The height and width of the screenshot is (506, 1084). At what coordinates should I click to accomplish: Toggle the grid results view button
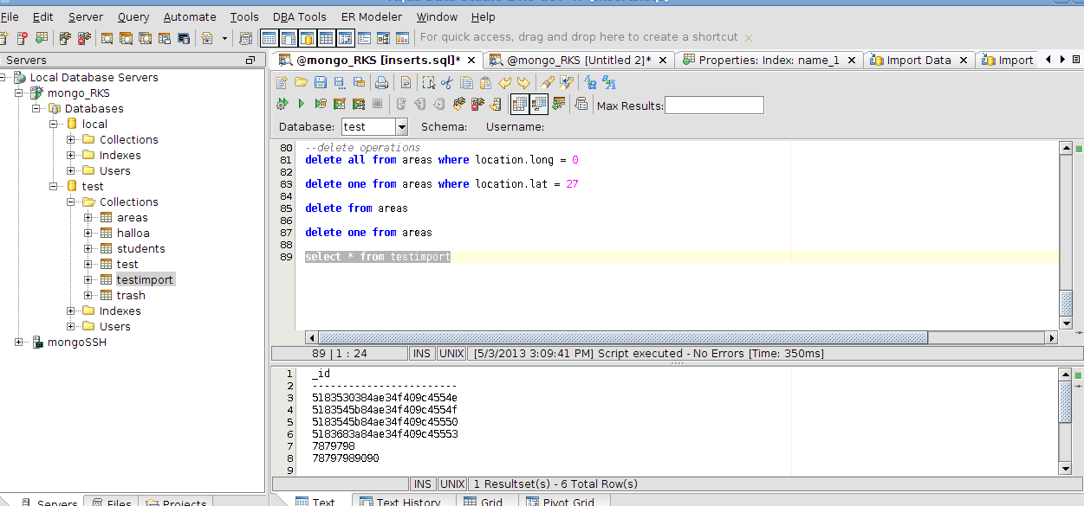coord(519,105)
